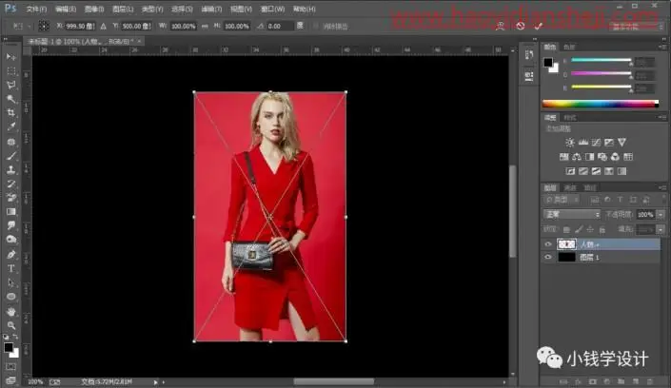The width and height of the screenshot is (671, 388).
Task: Open the layer blend mode dropdown
Action: (572, 214)
